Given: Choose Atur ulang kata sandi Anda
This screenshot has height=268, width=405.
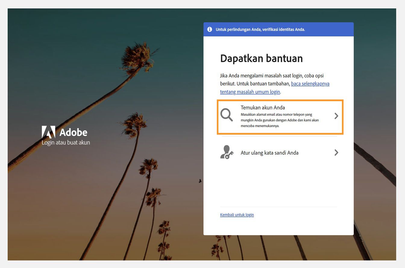Looking at the screenshot, I should coord(269,152).
